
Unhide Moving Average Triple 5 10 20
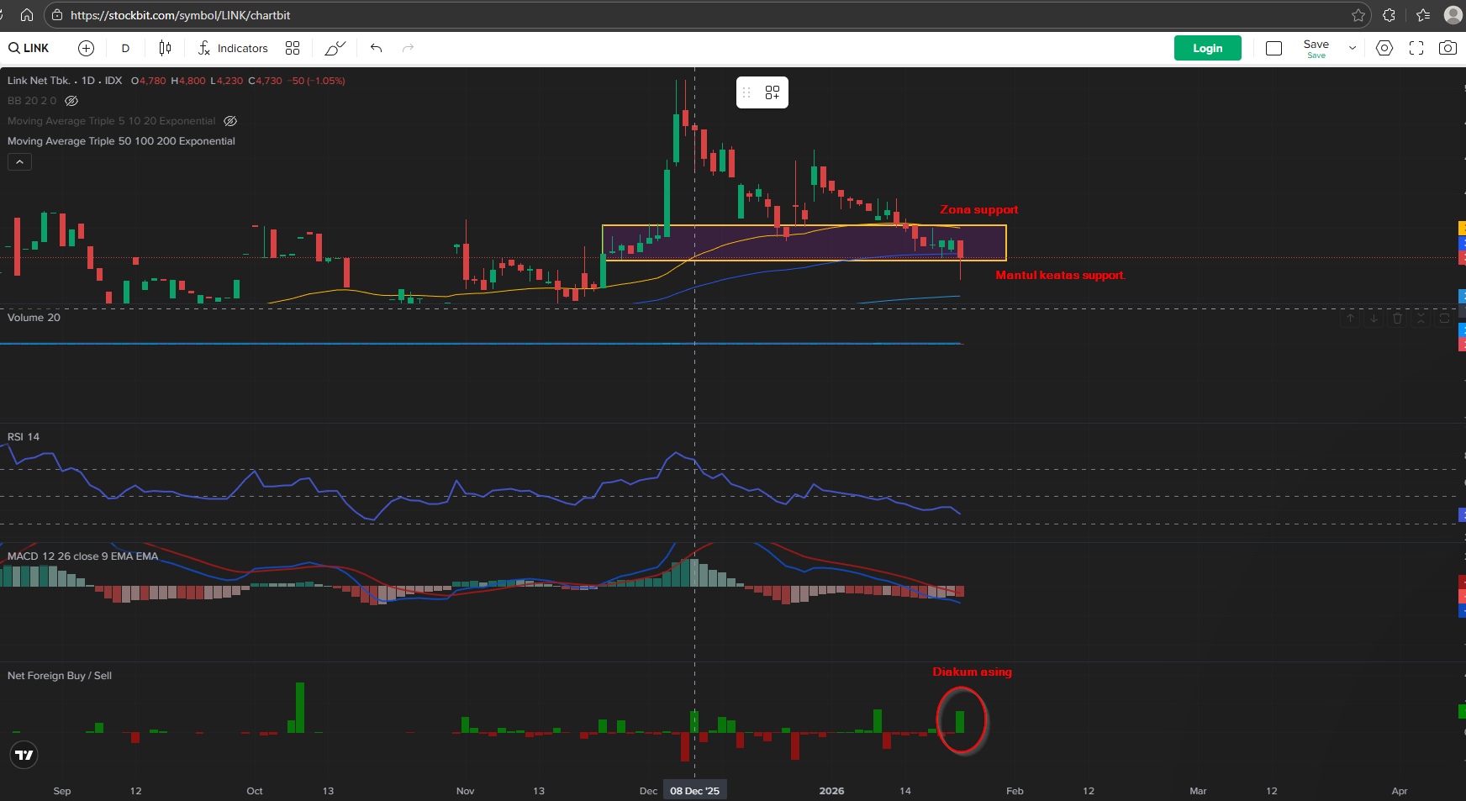(x=230, y=121)
